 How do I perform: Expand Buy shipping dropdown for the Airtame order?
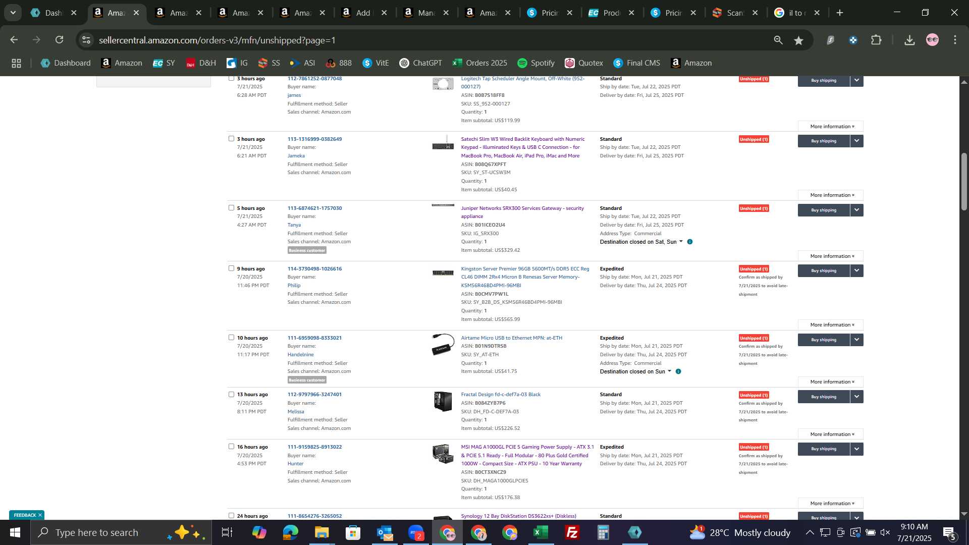click(856, 340)
